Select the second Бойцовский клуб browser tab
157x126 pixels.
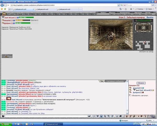point(46,9)
